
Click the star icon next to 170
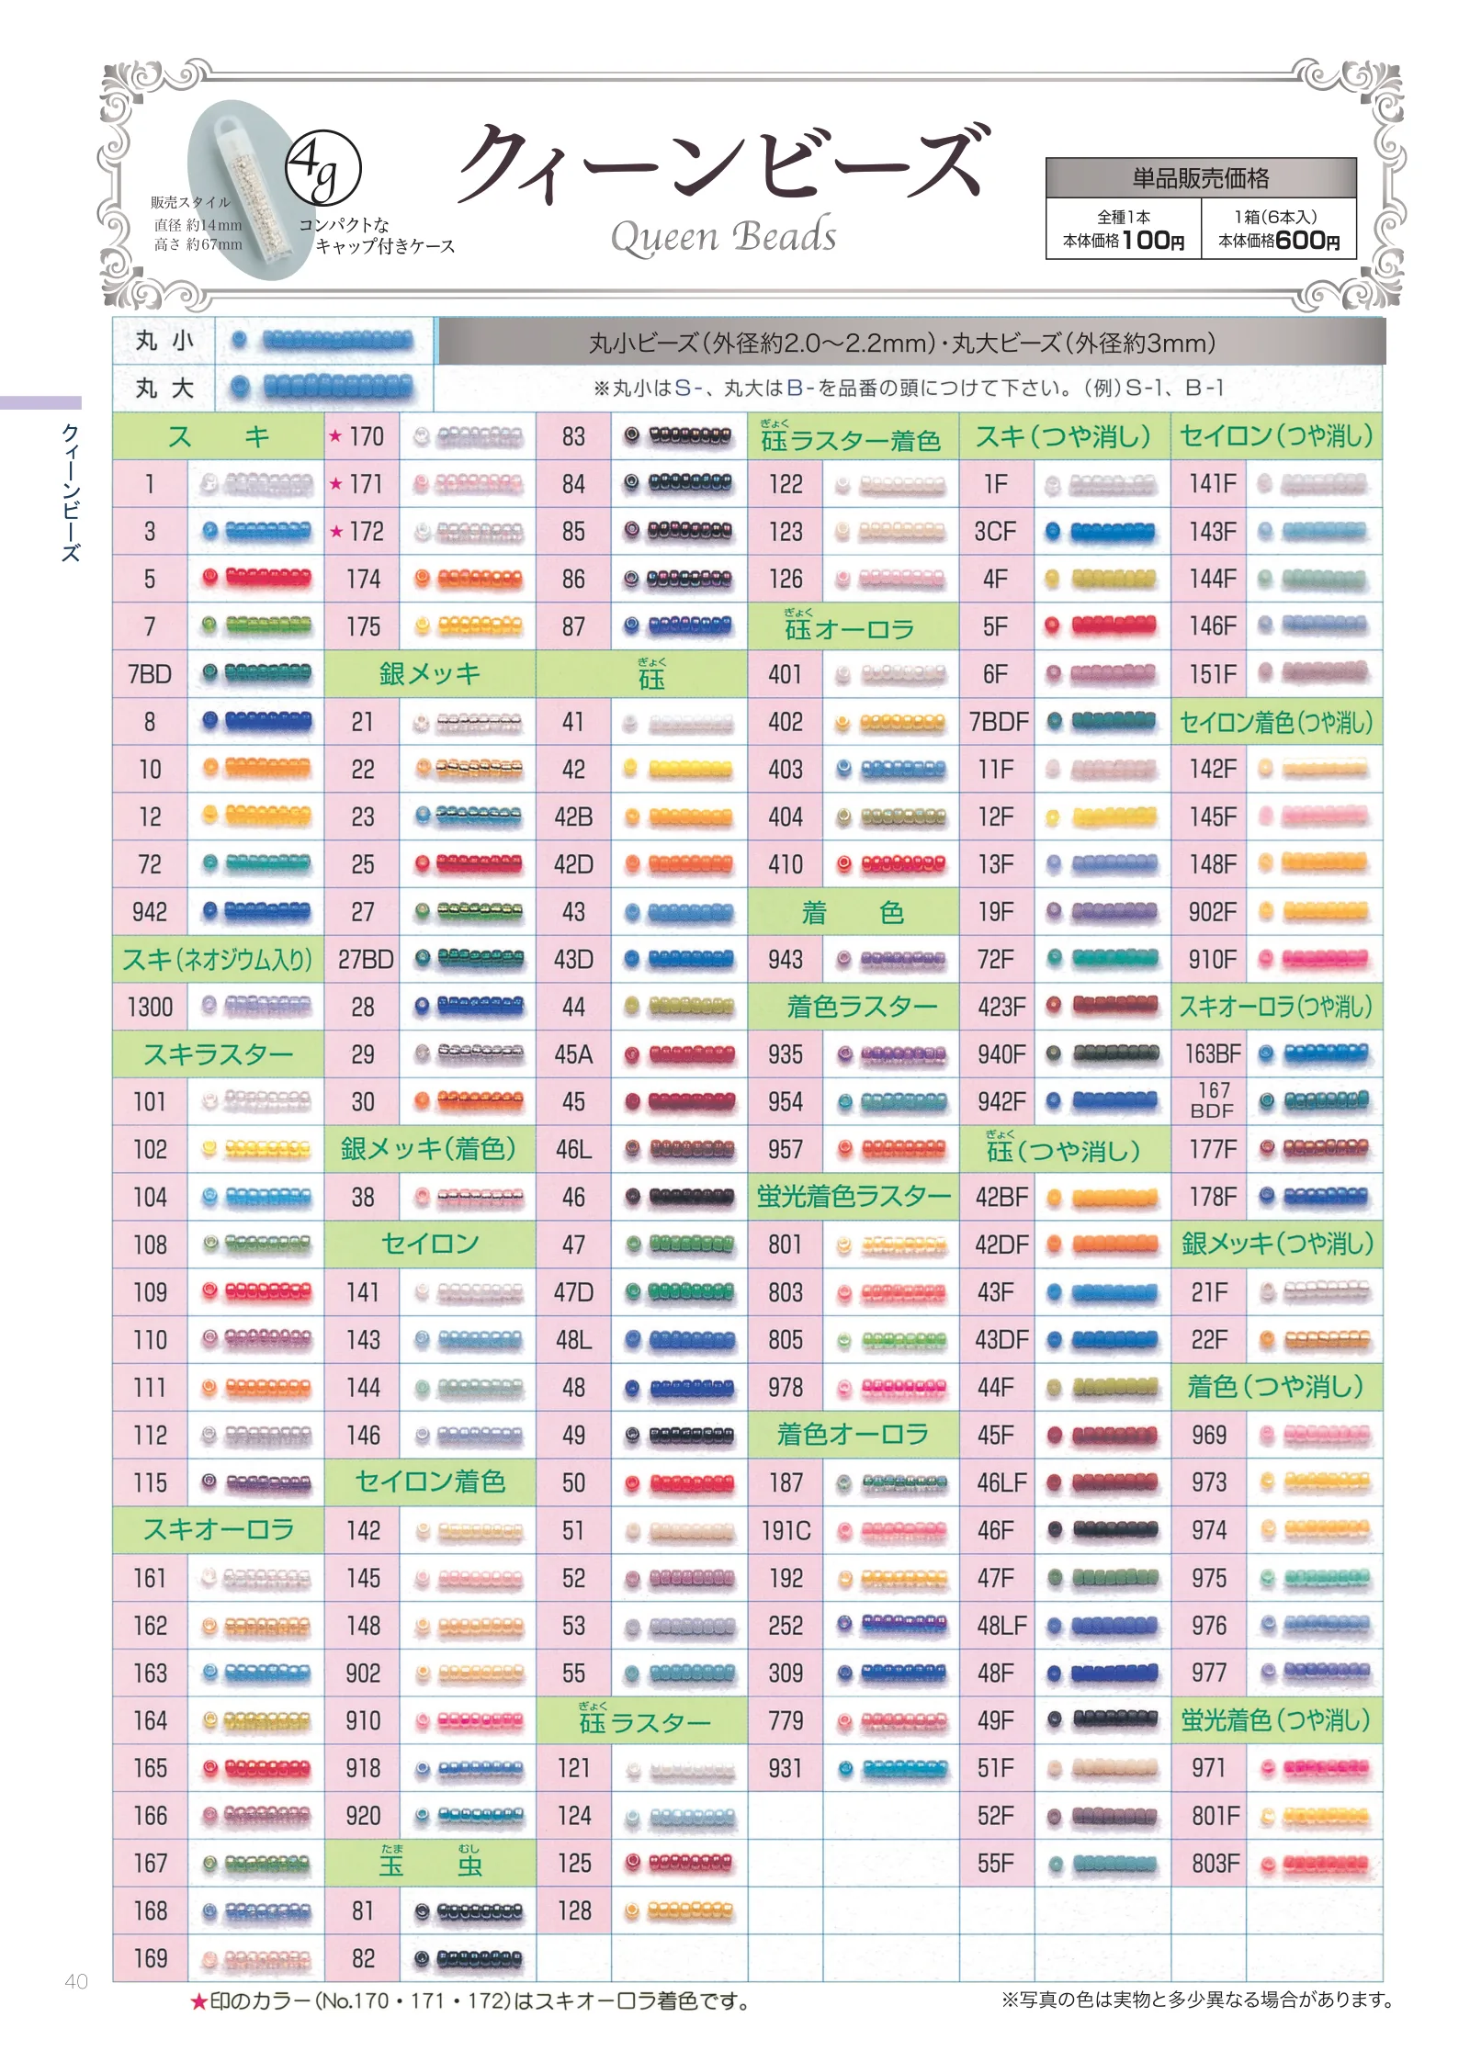[335, 436]
